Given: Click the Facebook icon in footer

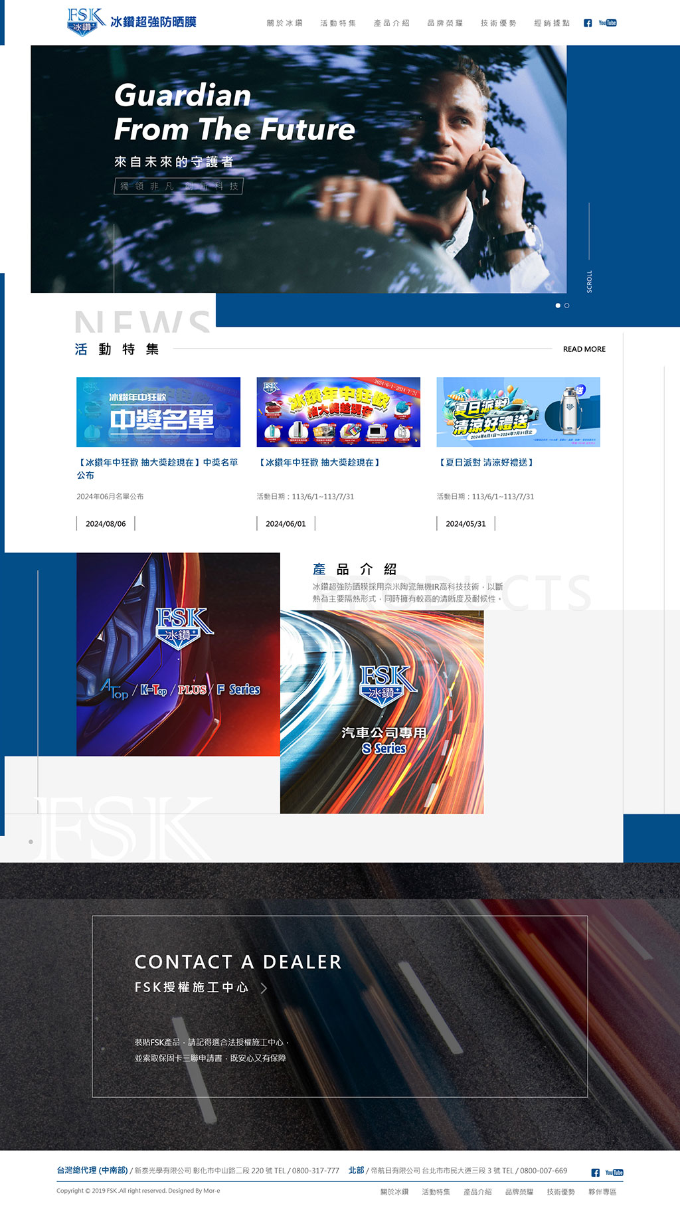Looking at the screenshot, I should point(595,1173).
